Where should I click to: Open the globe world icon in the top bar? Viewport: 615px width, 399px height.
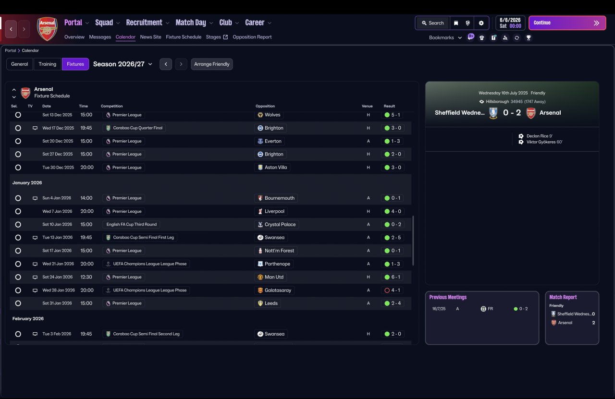[x=467, y=23]
